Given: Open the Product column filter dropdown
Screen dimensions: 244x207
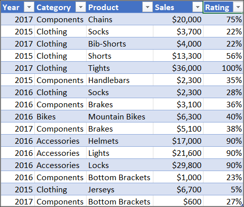Looking at the screenshot, I should click(147, 7).
